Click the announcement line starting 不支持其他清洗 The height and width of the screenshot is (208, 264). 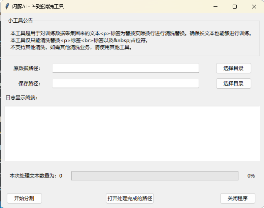(x=71, y=47)
